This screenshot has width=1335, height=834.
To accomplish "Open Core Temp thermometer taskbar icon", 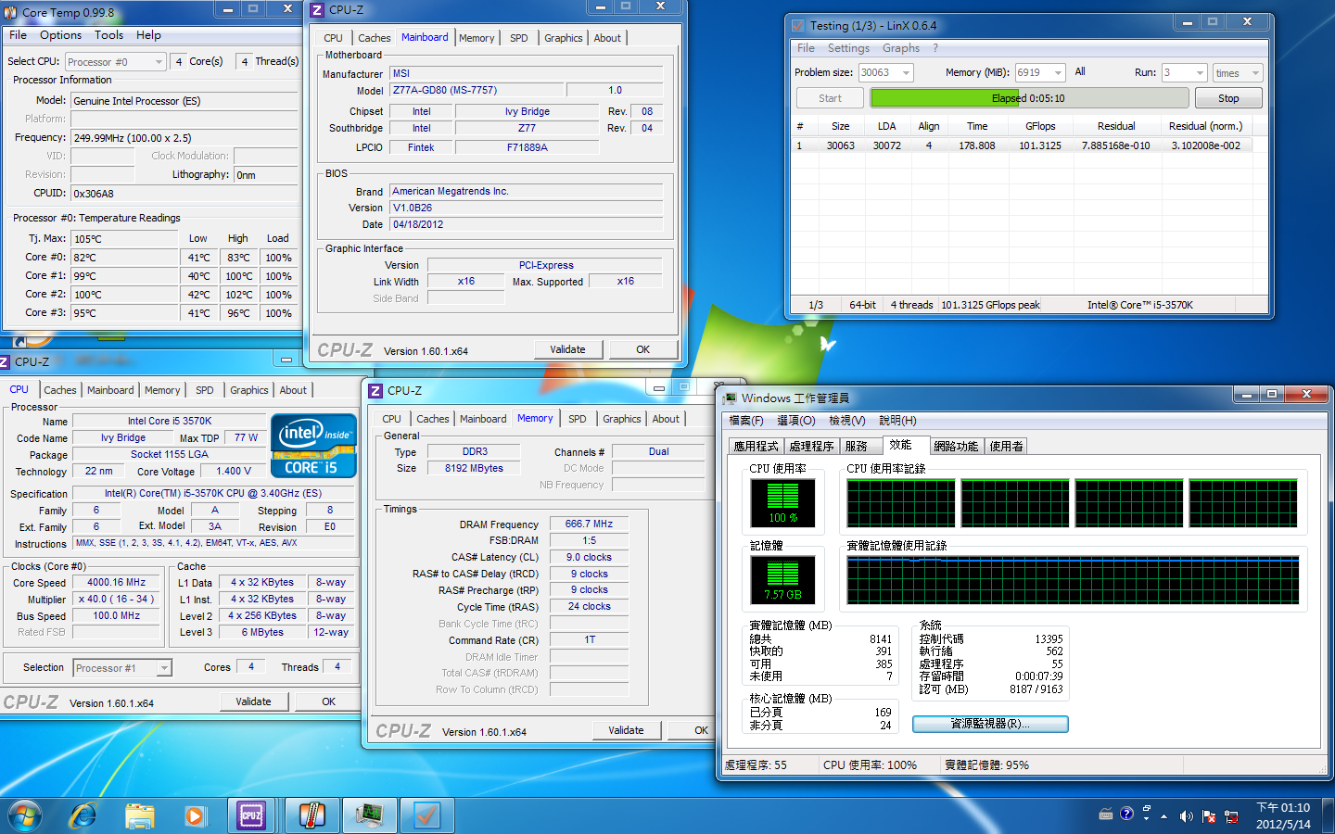I will tap(311, 815).
